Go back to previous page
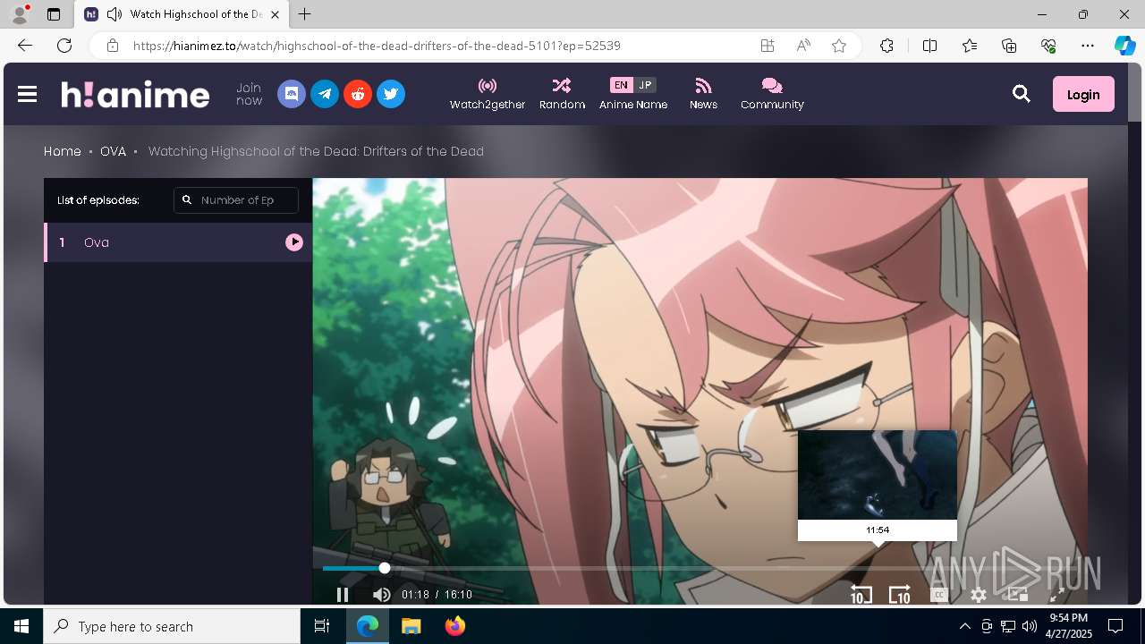The image size is (1145, 644). tap(25, 46)
